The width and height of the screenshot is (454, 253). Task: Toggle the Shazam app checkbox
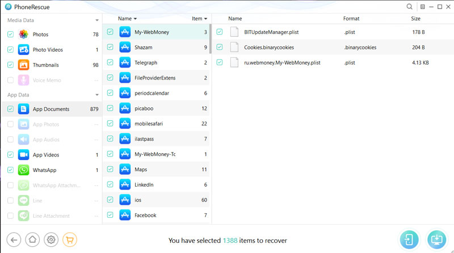(x=110, y=48)
